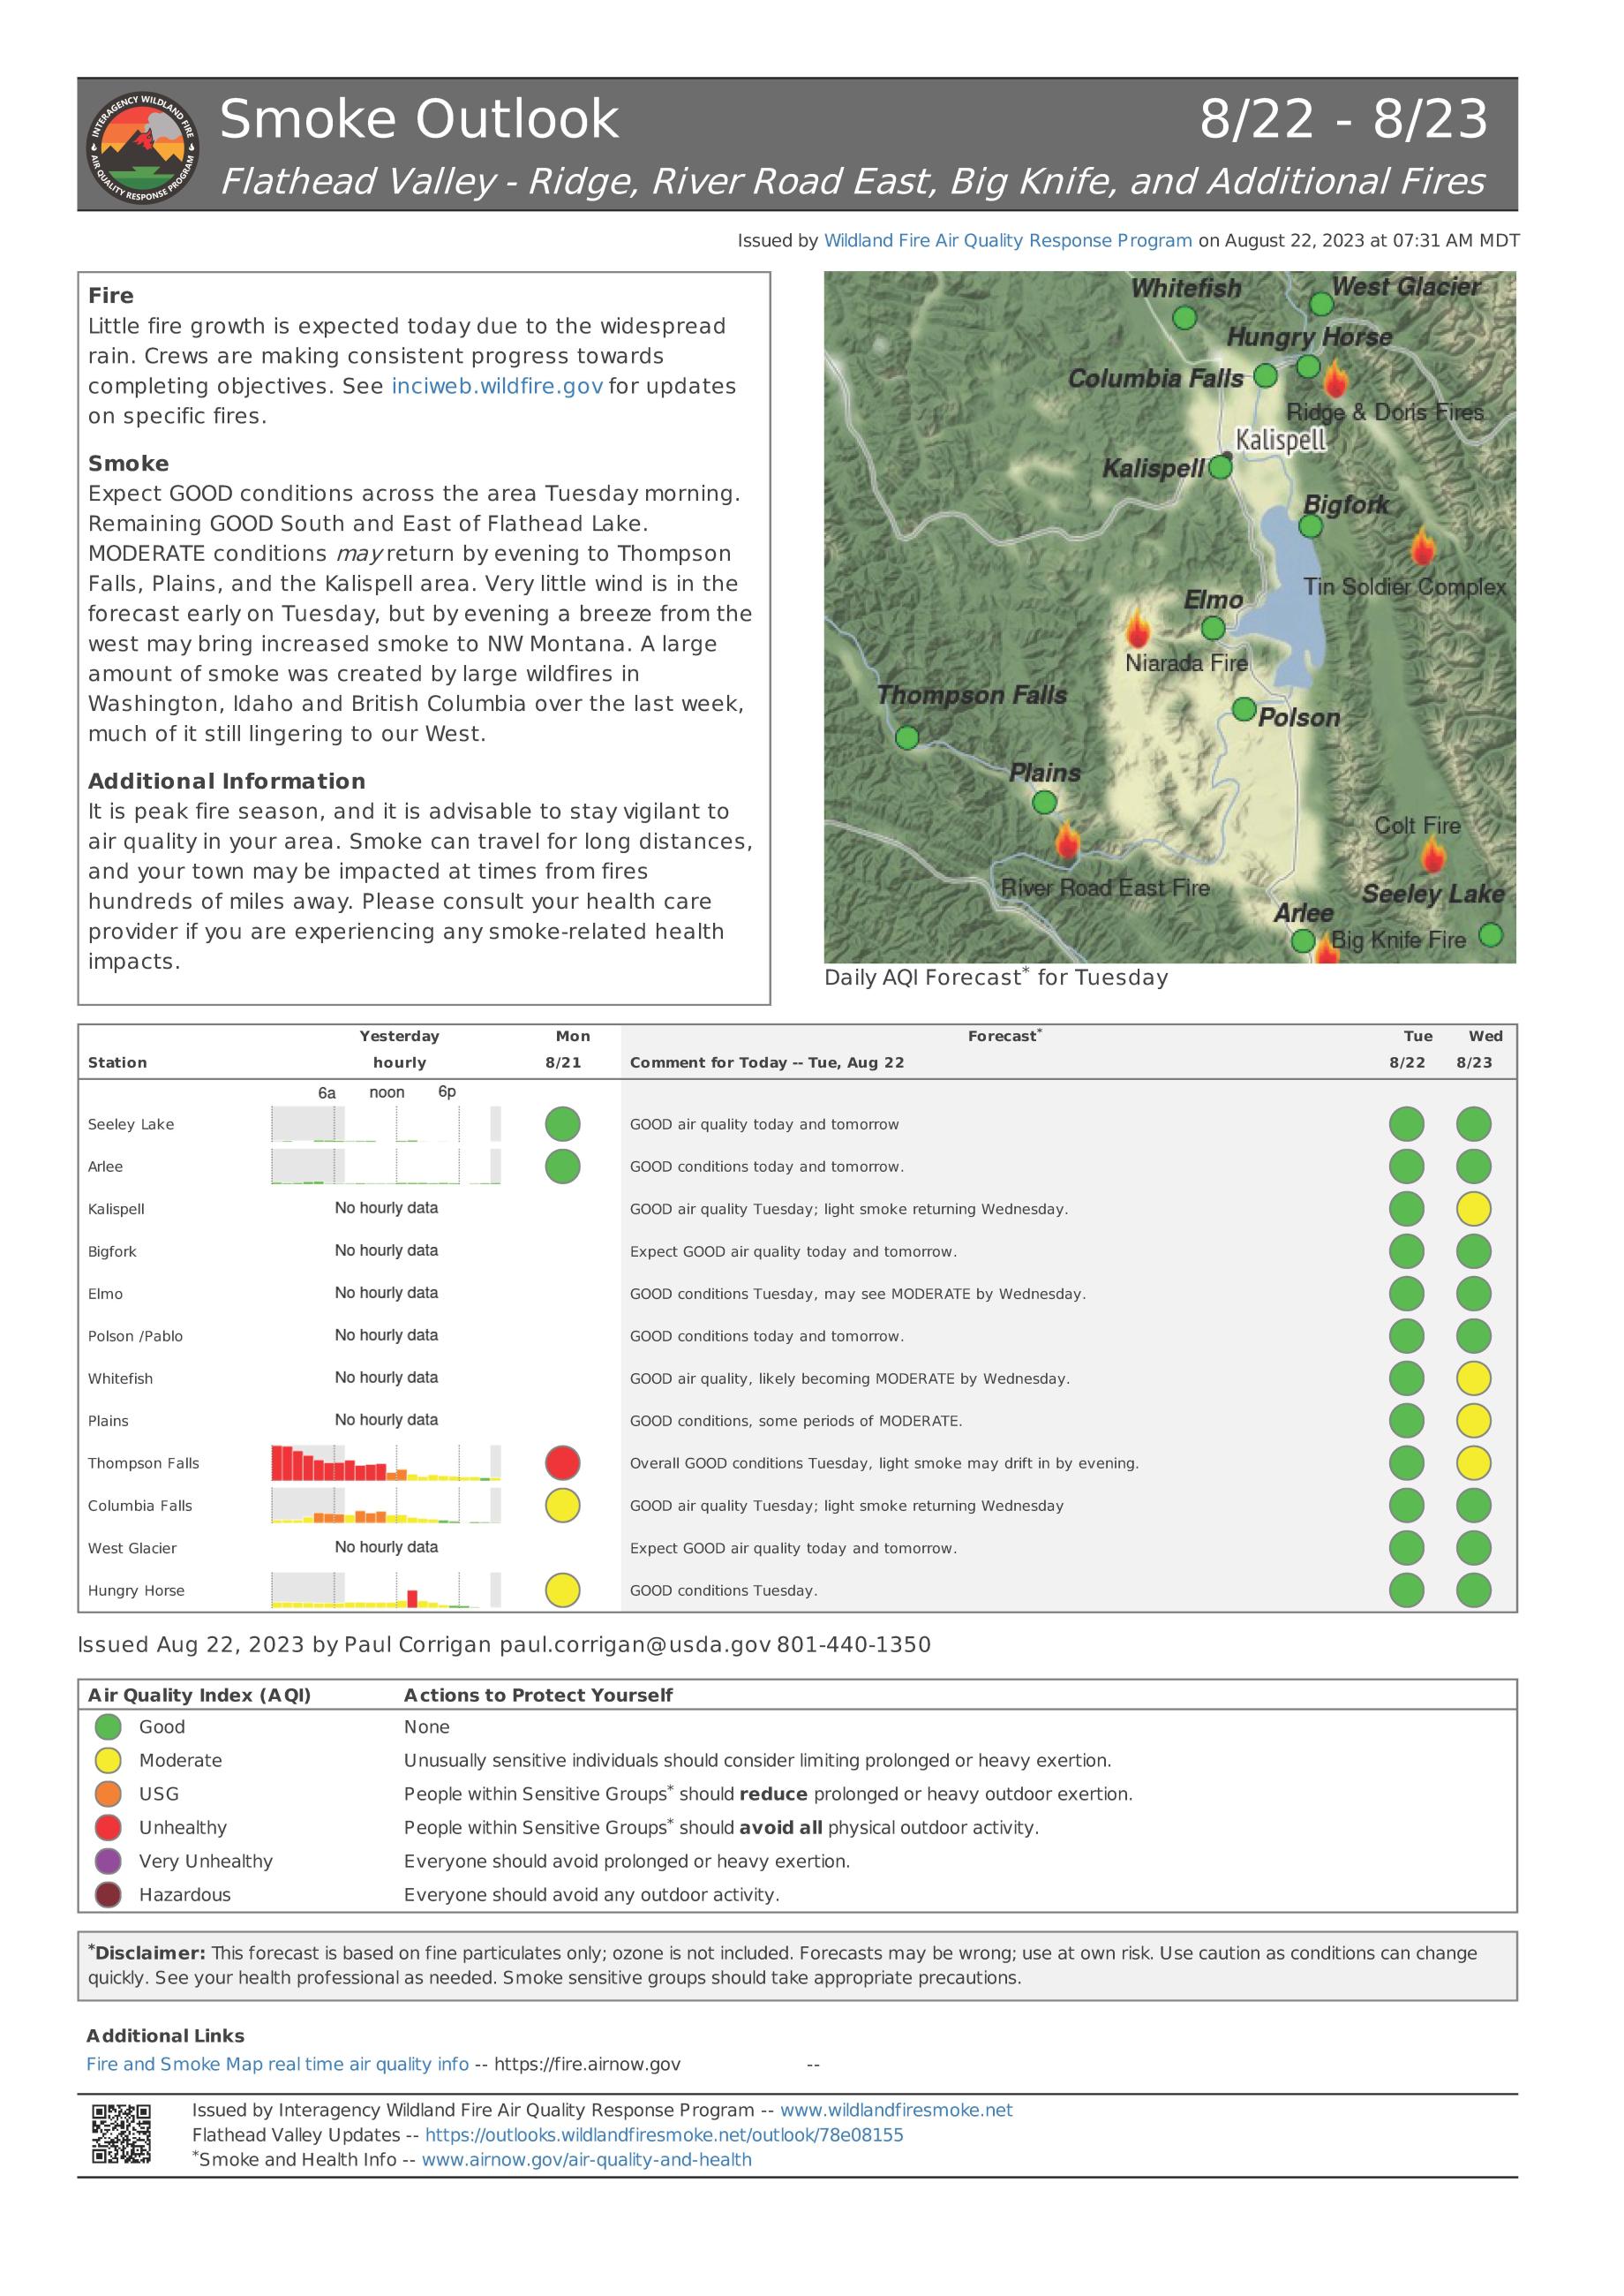This screenshot has width=1624, height=2296.
Task: Click the orange USG legend swatch
Action: [108, 1794]
